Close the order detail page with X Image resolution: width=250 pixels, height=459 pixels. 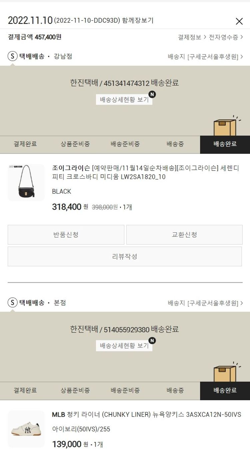[239, 21]
